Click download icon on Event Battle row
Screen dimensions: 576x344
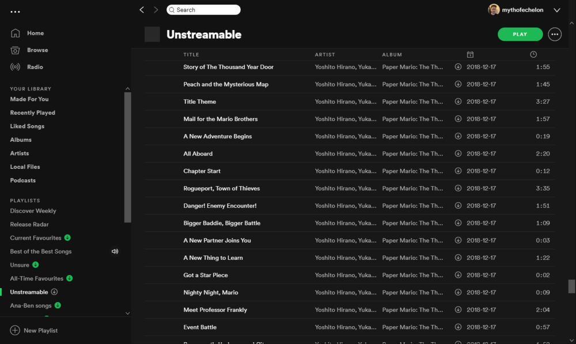[x=458, y=327]
